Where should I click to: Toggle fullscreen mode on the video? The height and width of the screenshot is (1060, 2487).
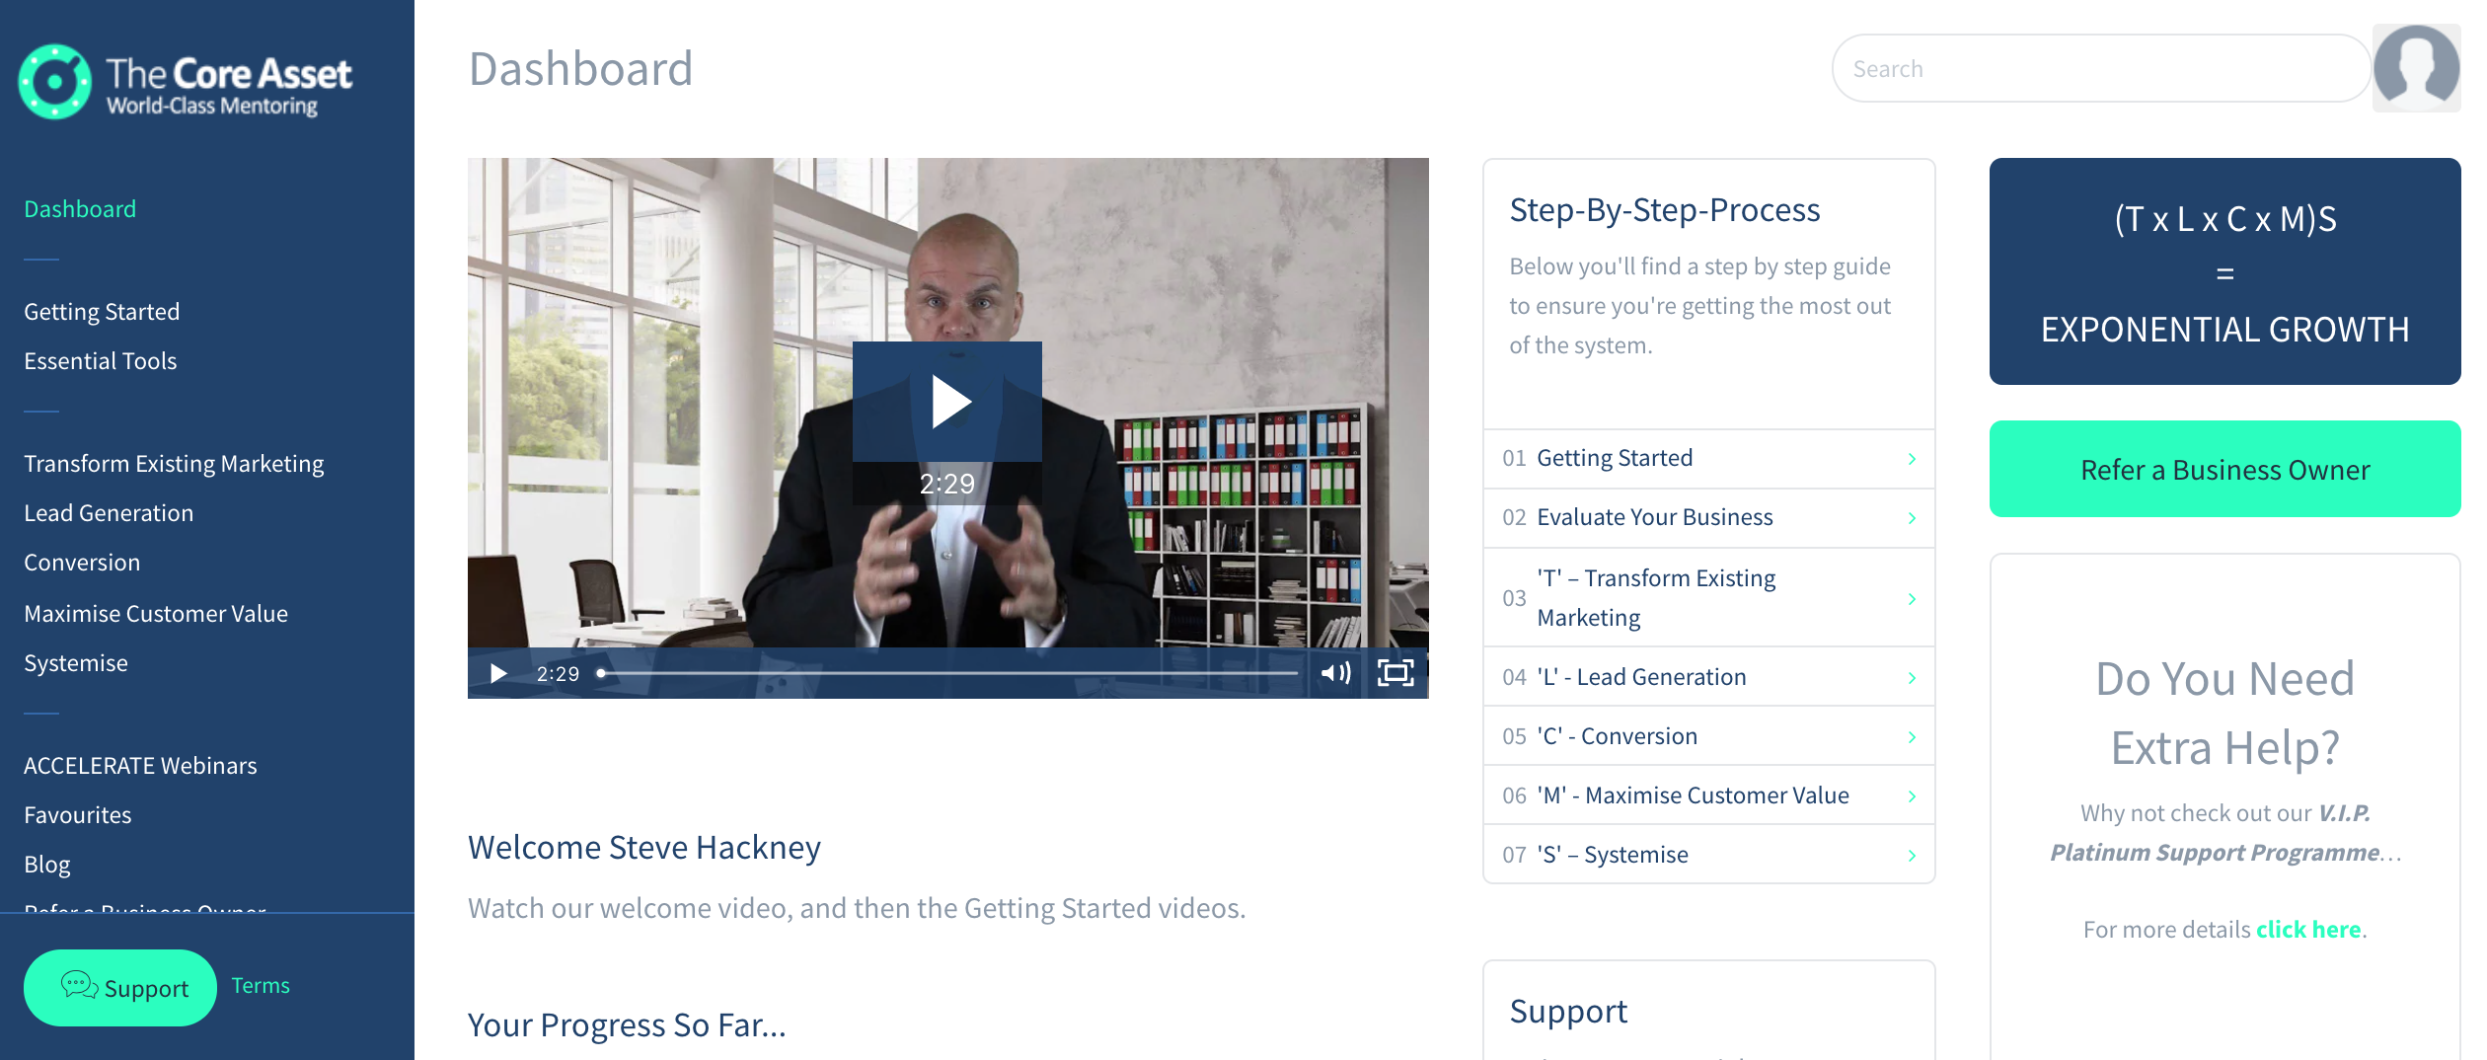(x=1395, y=673)
